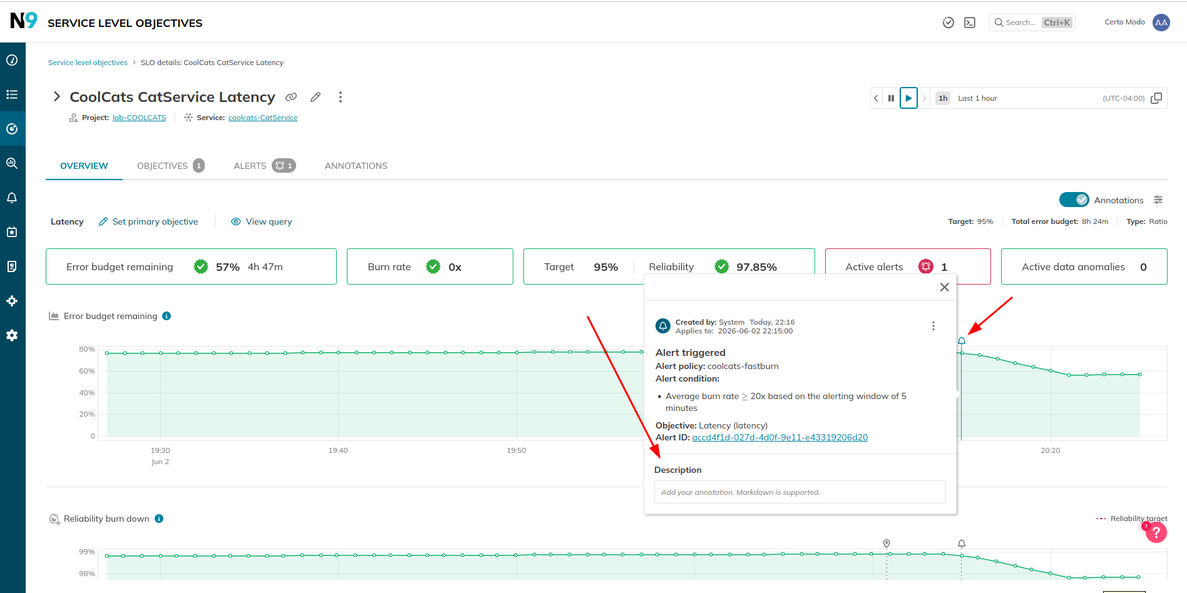Viewport: 1187px width, 593px height.
Task: Open the terminal icon in header
Action: tap(970, 23)
